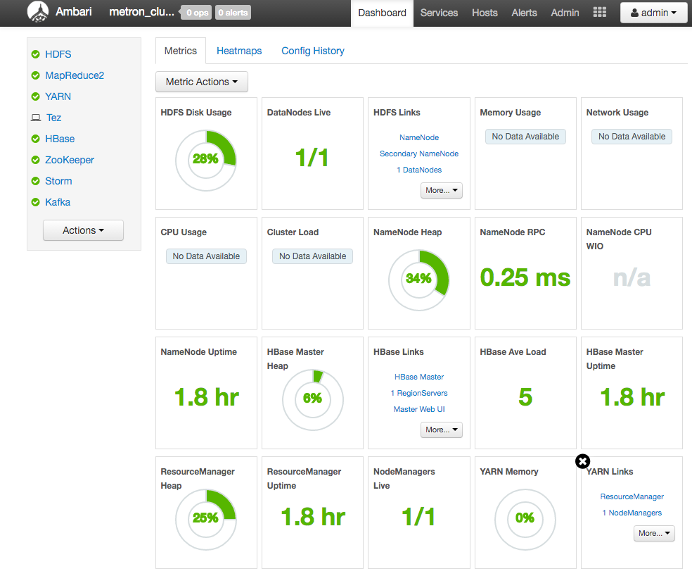Screen dimensions: 692x576
Task: Click the Ambari logo icon
Action: click(x=39, y=11)
